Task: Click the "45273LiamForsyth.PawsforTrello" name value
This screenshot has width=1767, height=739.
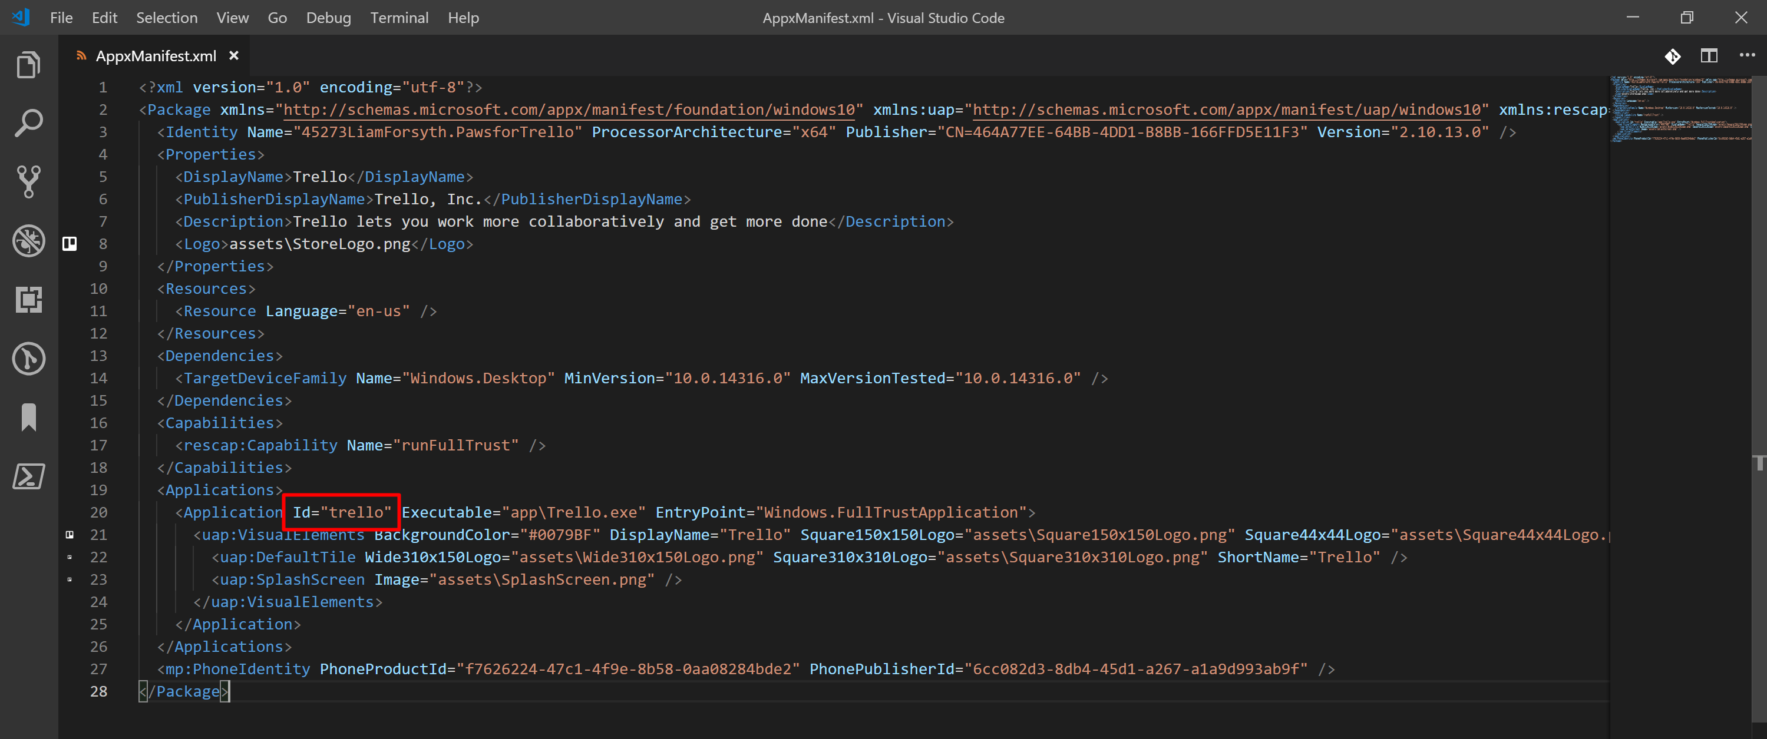Action: [438, 132]
